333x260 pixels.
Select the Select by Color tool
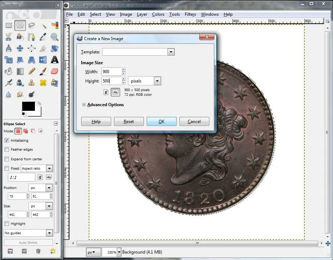(55, 25)
